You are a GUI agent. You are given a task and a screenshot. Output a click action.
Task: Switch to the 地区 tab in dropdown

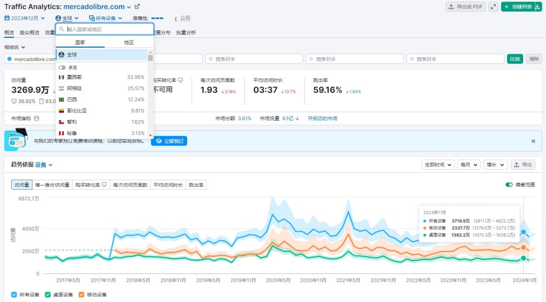tap(129, 43)
